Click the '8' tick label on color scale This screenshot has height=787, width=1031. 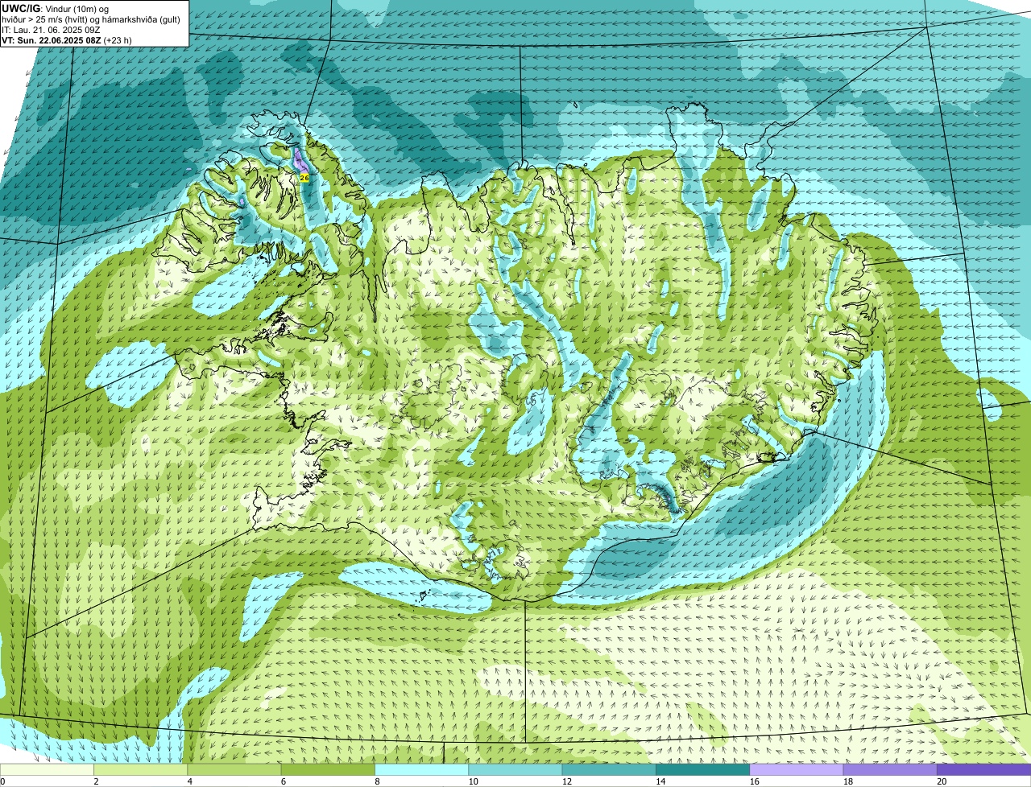(x=375, y=781)
